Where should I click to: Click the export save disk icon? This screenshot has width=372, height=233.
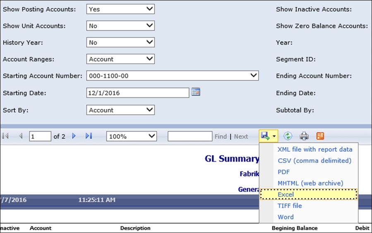click(x=265, y=136)
